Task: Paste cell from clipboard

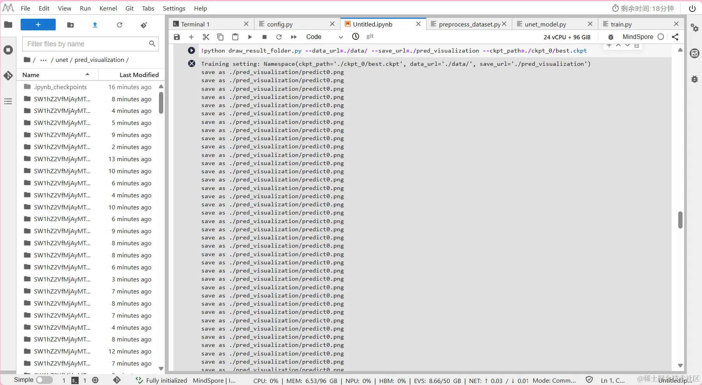Action: pos(235,37)
